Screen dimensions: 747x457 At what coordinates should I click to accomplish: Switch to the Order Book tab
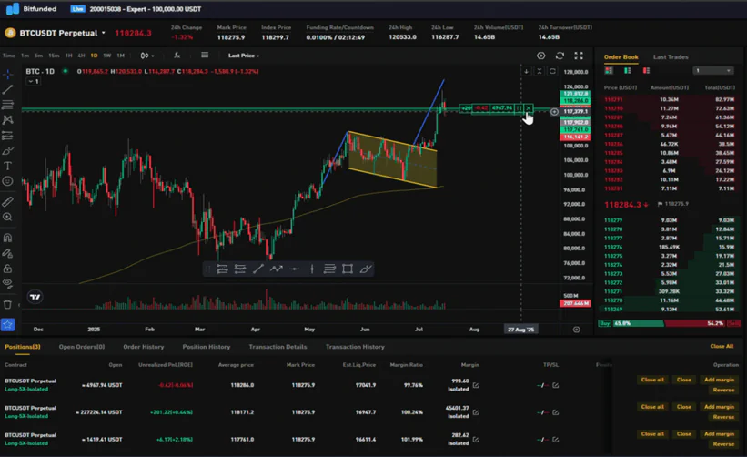click(621, 56)
